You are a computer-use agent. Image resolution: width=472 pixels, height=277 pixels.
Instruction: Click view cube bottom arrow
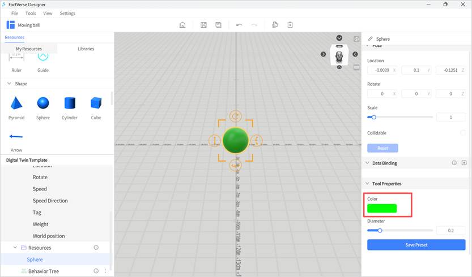(339, 67)
